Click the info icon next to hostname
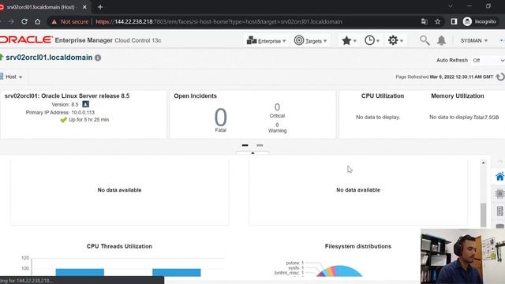505x284 pixels. point(98,58)
